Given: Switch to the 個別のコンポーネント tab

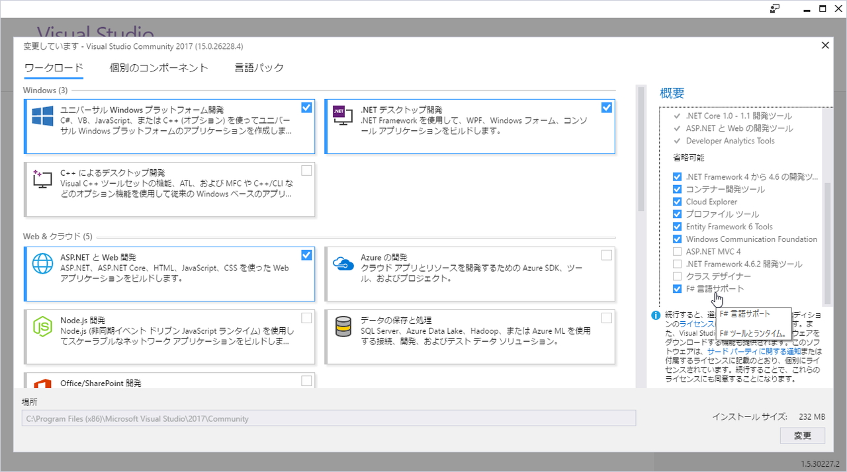Looking at the screenshot, I should pyautogui.click(x=159, y=67).
